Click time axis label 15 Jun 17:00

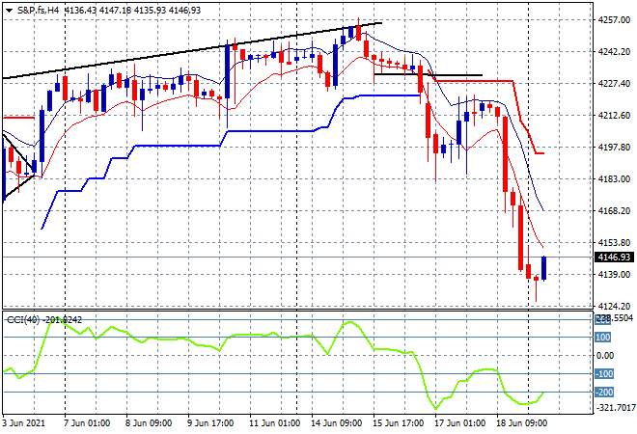coord(398,423)
